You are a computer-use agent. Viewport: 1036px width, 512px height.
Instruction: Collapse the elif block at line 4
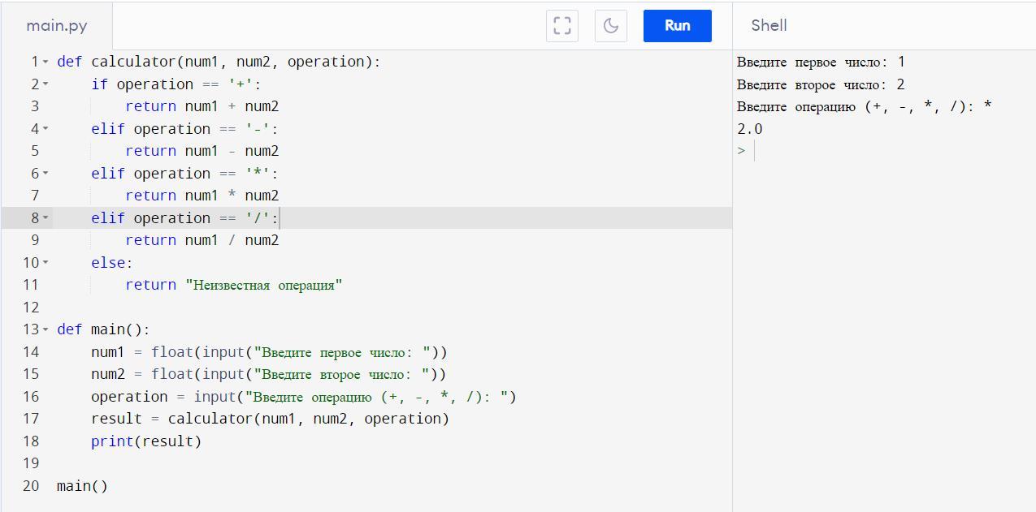46,129
